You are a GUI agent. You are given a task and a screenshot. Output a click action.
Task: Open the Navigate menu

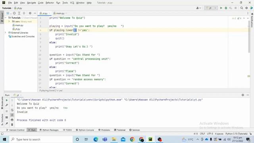pos(31,3)
